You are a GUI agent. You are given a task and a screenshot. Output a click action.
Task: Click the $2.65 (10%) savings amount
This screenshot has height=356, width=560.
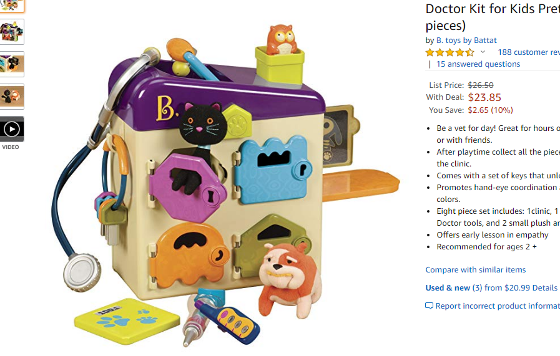(490, 110)
